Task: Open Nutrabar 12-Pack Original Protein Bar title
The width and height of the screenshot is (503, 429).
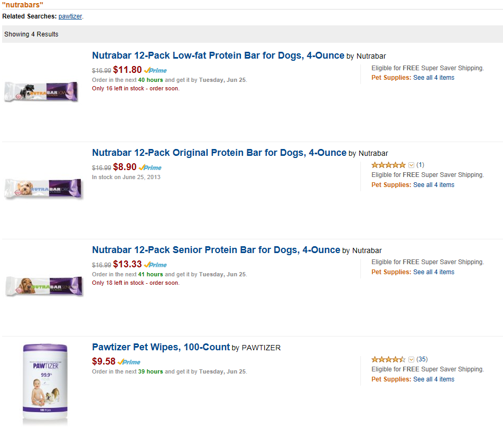Action: tap(219, 153)
